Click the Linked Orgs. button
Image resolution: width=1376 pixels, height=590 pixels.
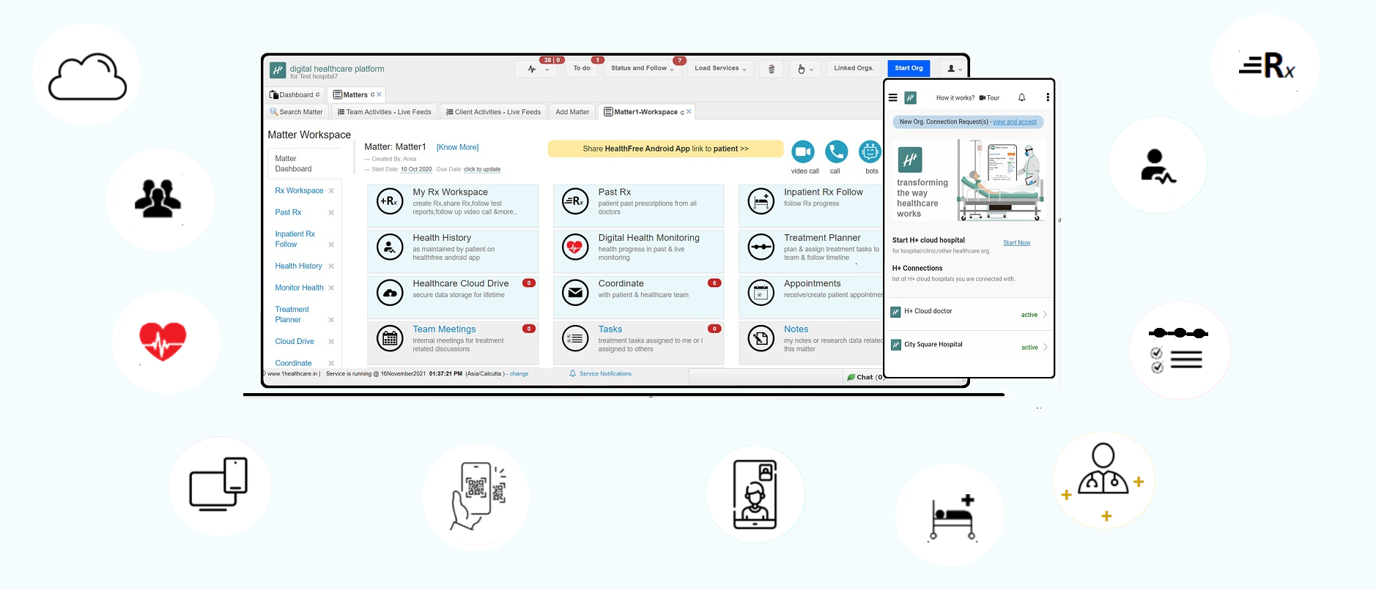point(854,69)
